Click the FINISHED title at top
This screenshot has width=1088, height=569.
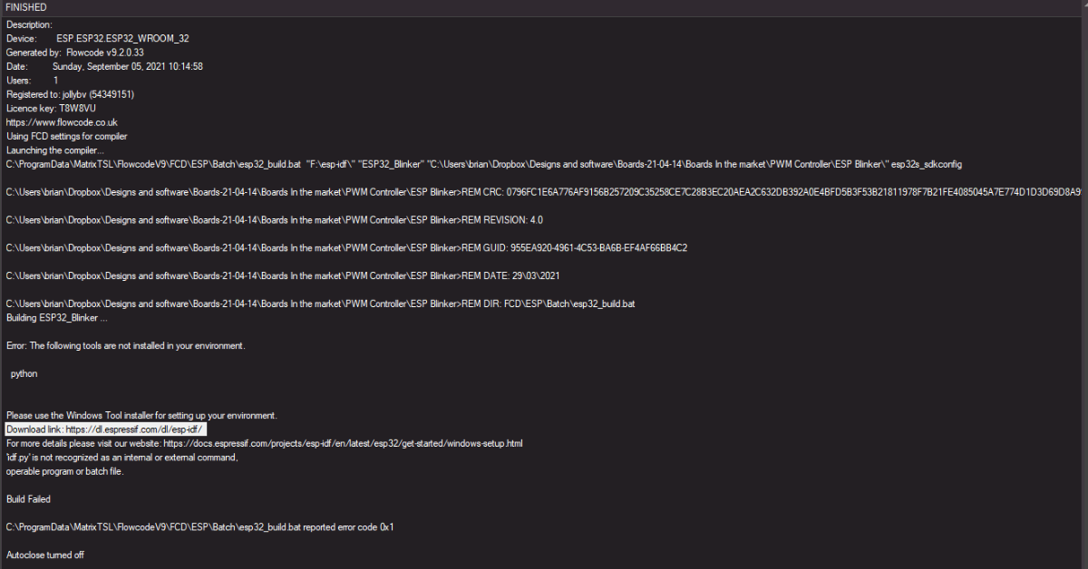coord(26,7)
